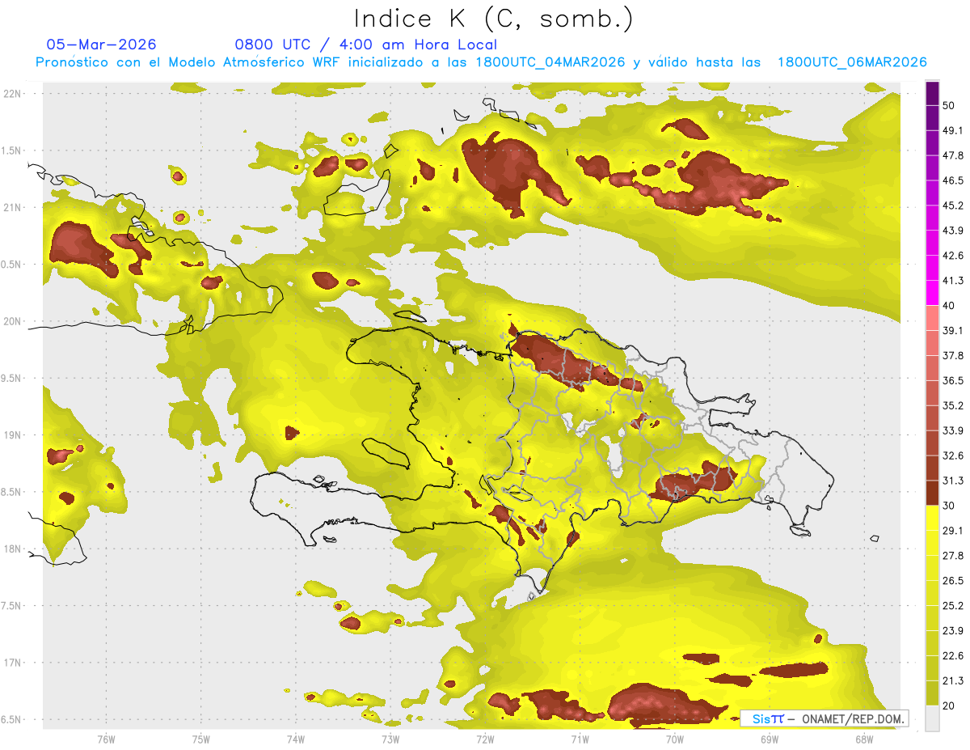
Task: Click the colorbar label "31.3"
Action: click(x=953, y=481)
